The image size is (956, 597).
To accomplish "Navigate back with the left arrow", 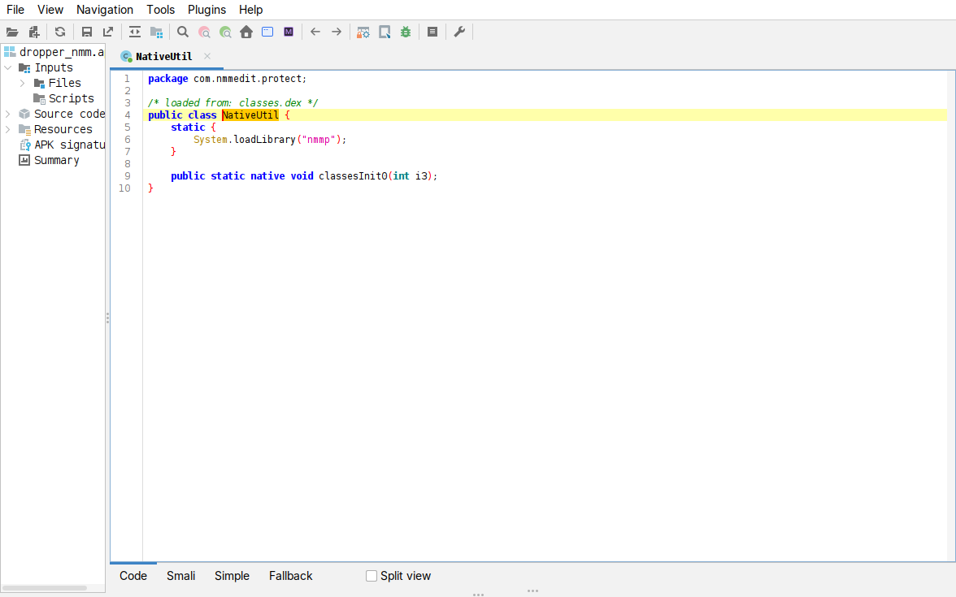I will click(x=315, y=32).
